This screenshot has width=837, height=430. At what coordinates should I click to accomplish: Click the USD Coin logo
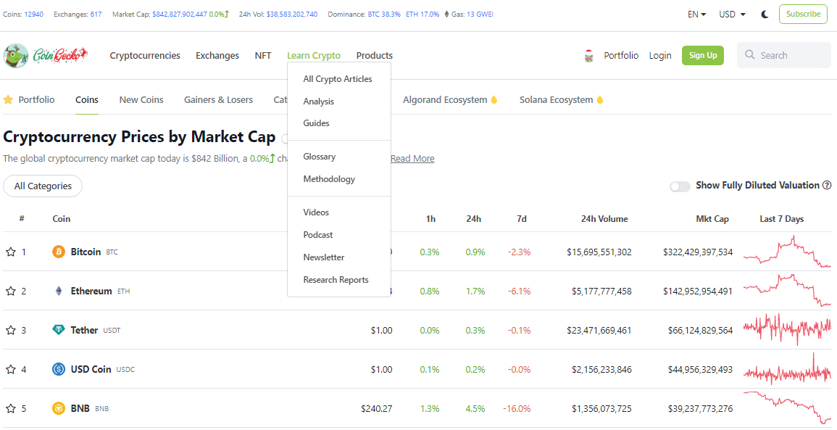(x=59, y=369)
